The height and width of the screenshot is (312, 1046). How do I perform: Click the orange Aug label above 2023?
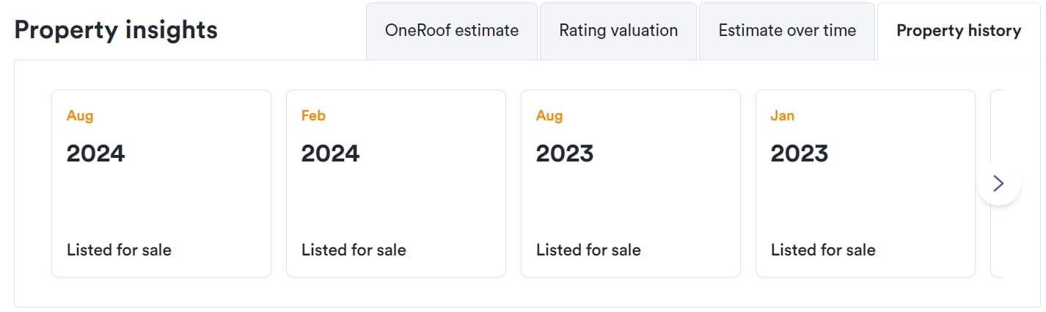click(549, 116)
